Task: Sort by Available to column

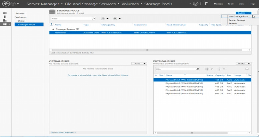Action: tap(140, 25)
